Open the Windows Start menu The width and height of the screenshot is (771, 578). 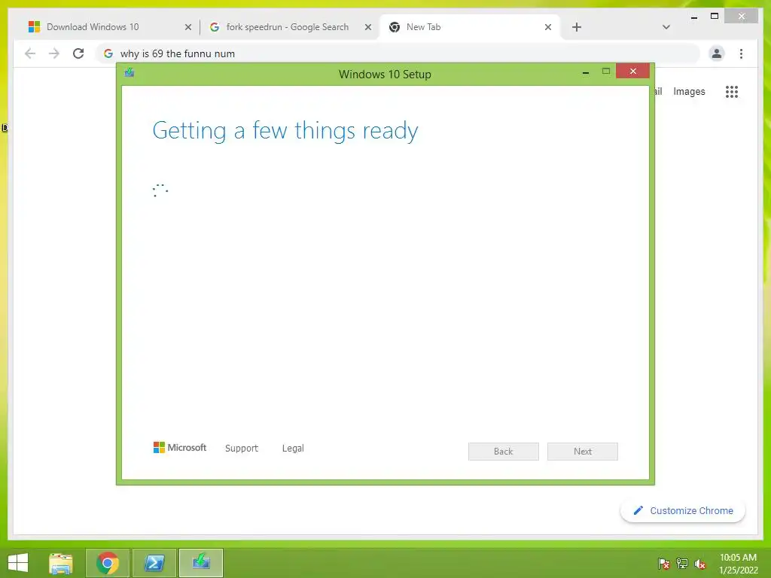(x=18, y=563)
